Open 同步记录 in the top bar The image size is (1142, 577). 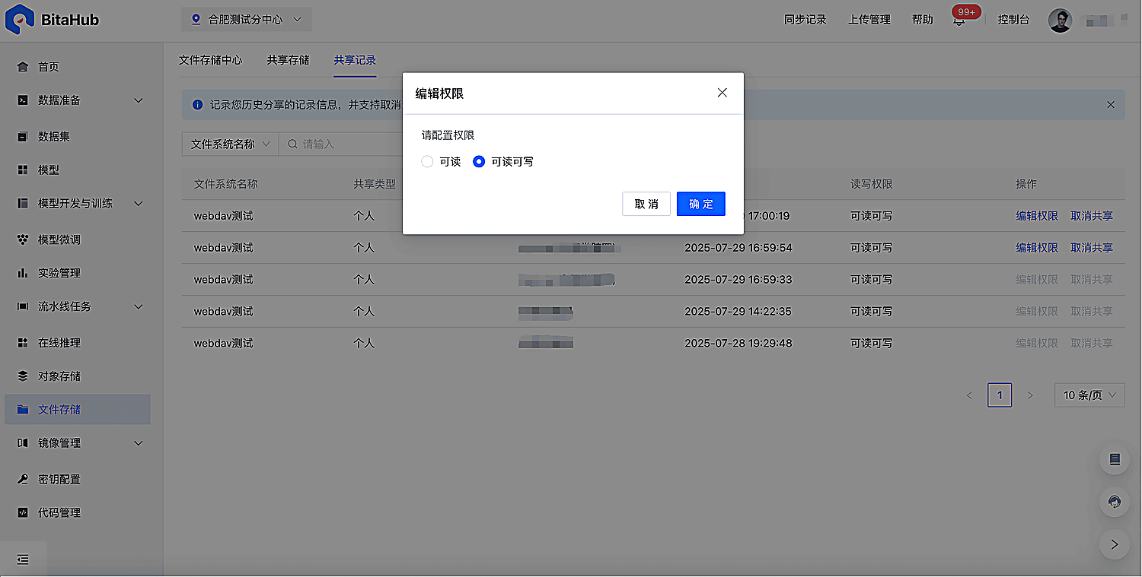point(805,20)
